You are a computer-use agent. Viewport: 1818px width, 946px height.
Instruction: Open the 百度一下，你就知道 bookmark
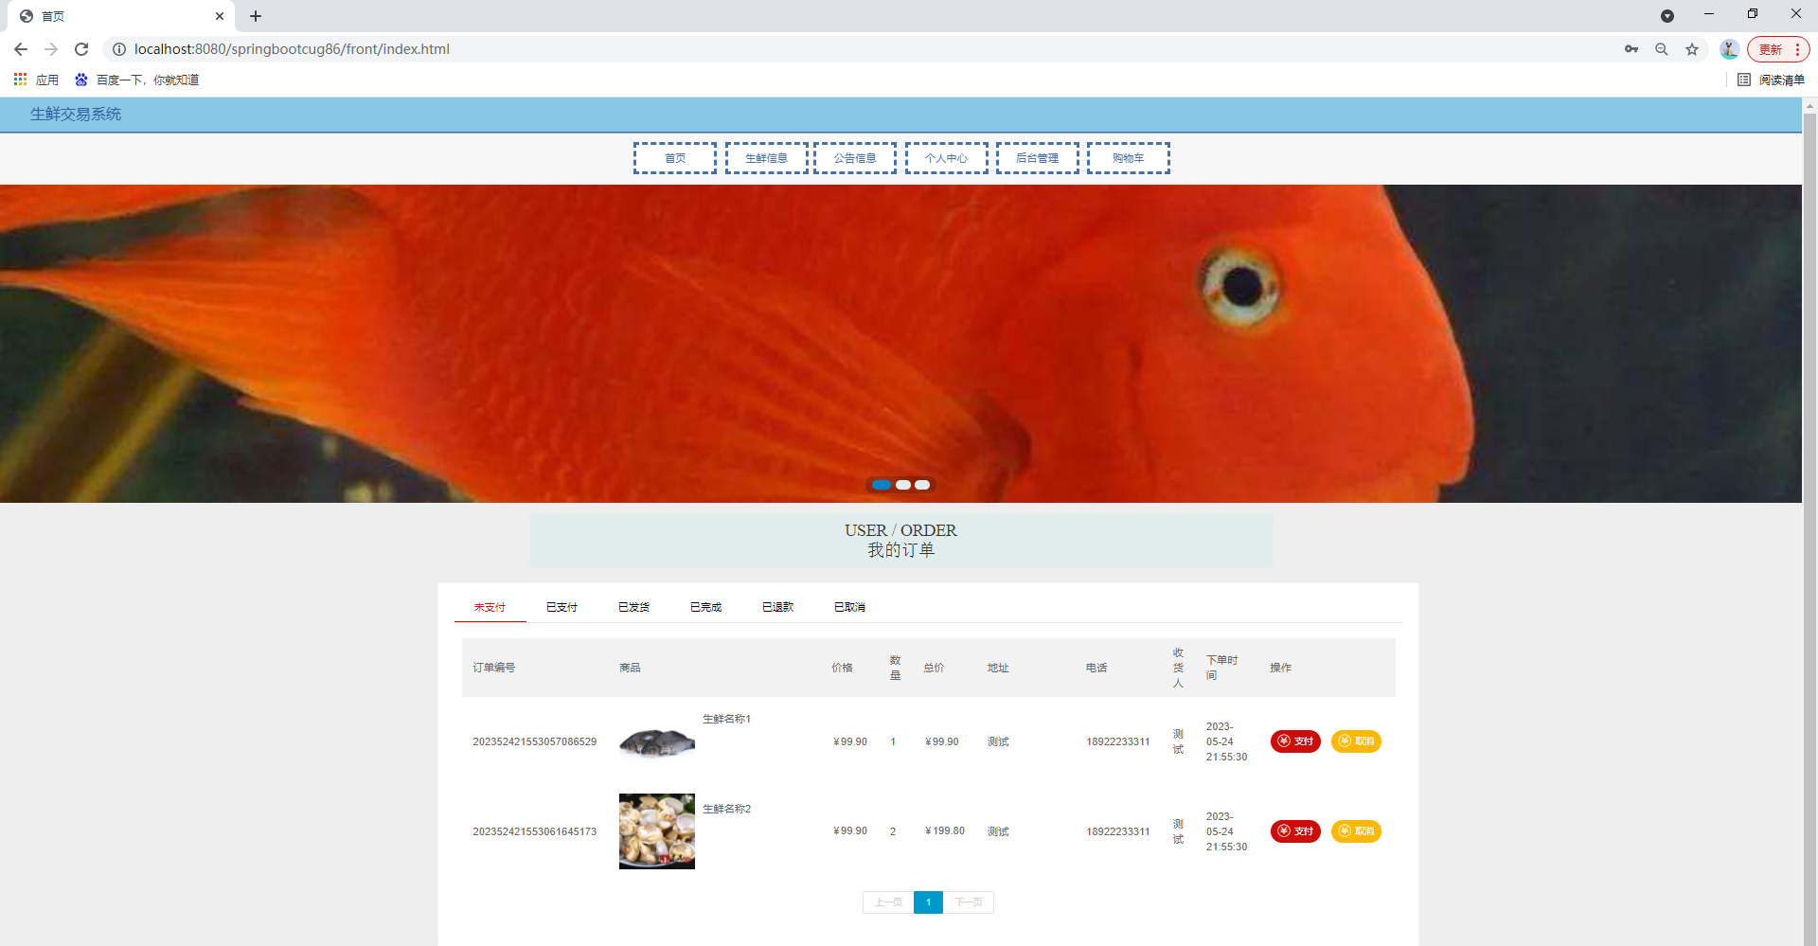139,80
